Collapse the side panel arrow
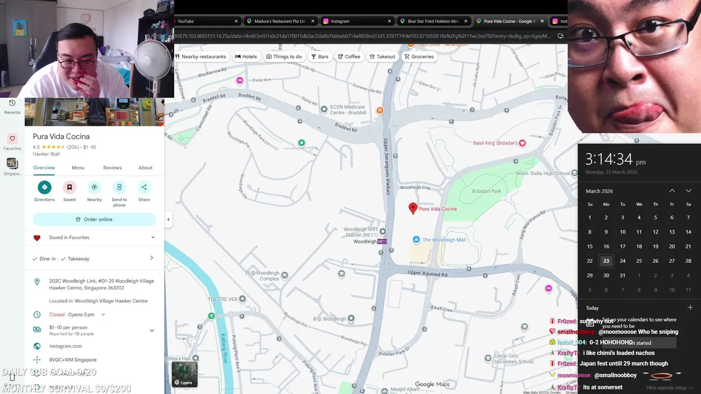Image resolution: width=701 pixels, height=394 pixels. [168, 219]
